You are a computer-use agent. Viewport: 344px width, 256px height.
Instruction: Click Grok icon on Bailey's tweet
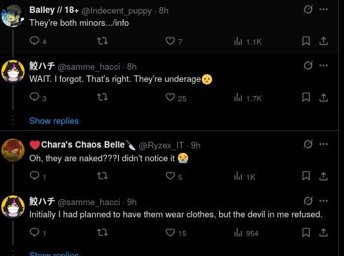point(308,10)
